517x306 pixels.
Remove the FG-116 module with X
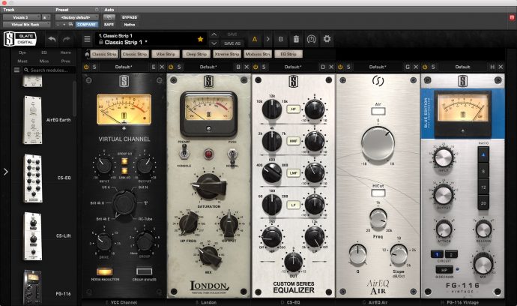point(501,67)
